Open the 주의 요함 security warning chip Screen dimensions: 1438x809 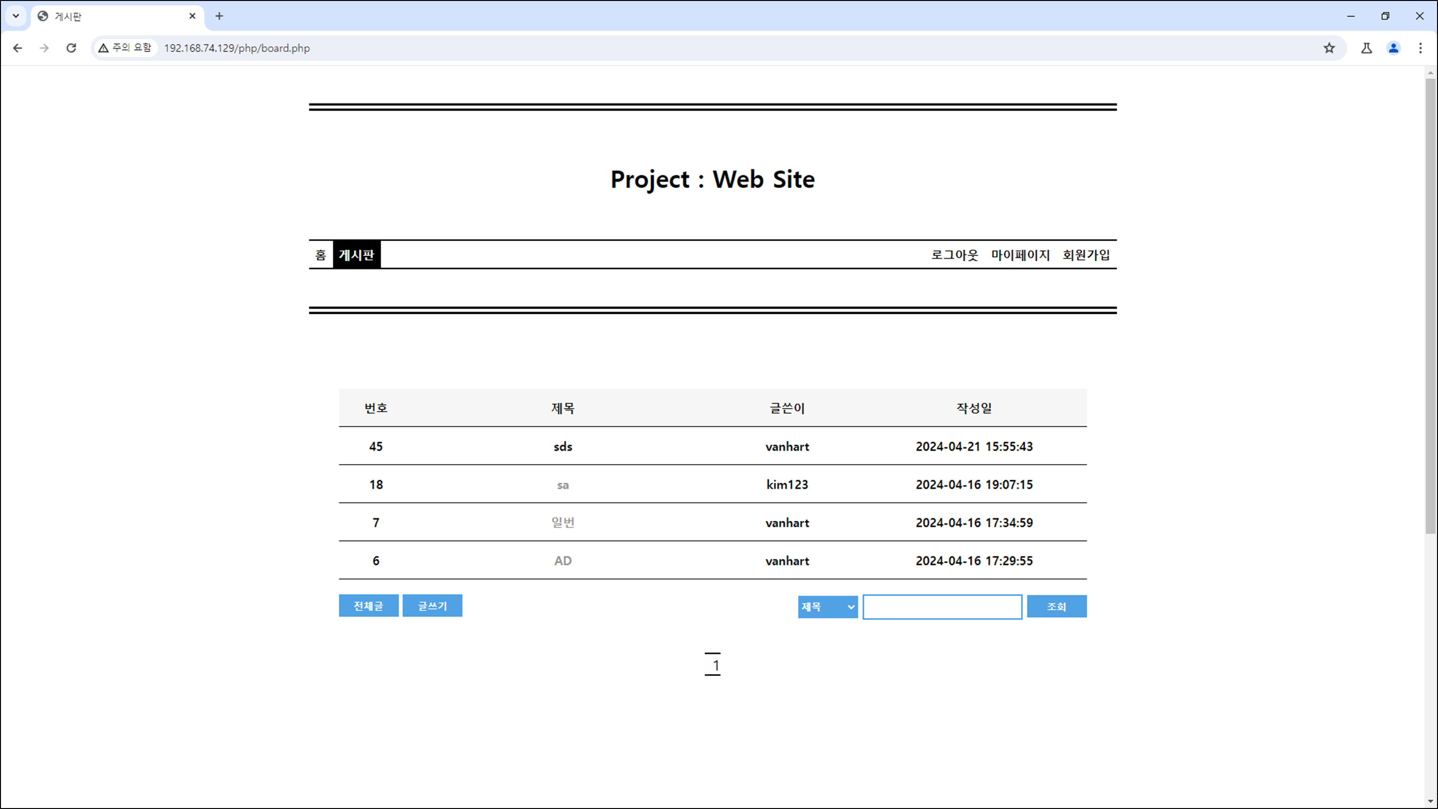coord(125,48)
